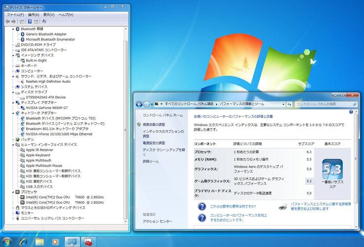364x247 pixels.
Task: Open Windows Media Player from the taskbar
Action: (55, 242)
